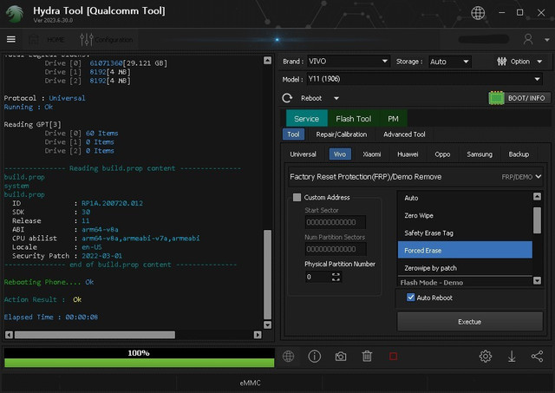Click the log scroll right arrow
This screenshot has width=555, height=393.
pos(258,335)
